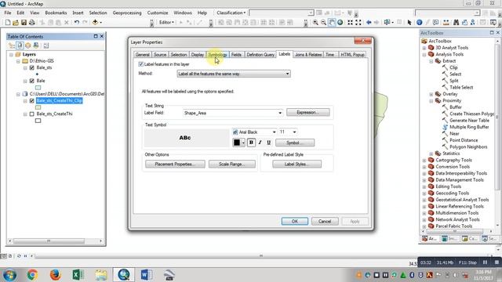This screenshot has width=502, height=282.
Task: Save the map with the floppy icon
Action: [x=24, y=23]
